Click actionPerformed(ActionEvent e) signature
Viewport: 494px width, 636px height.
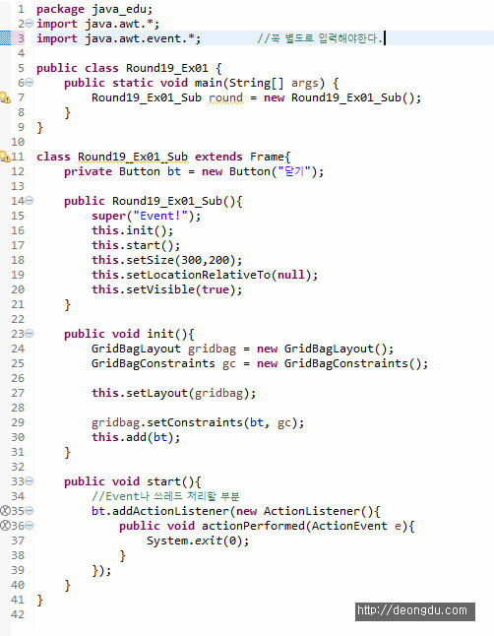[308, 526]
